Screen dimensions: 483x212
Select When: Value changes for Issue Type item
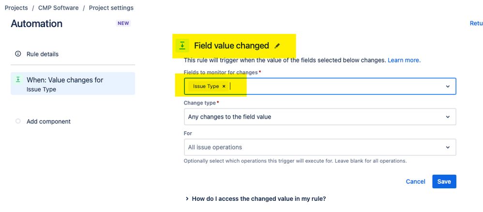(x=73, y=84)
